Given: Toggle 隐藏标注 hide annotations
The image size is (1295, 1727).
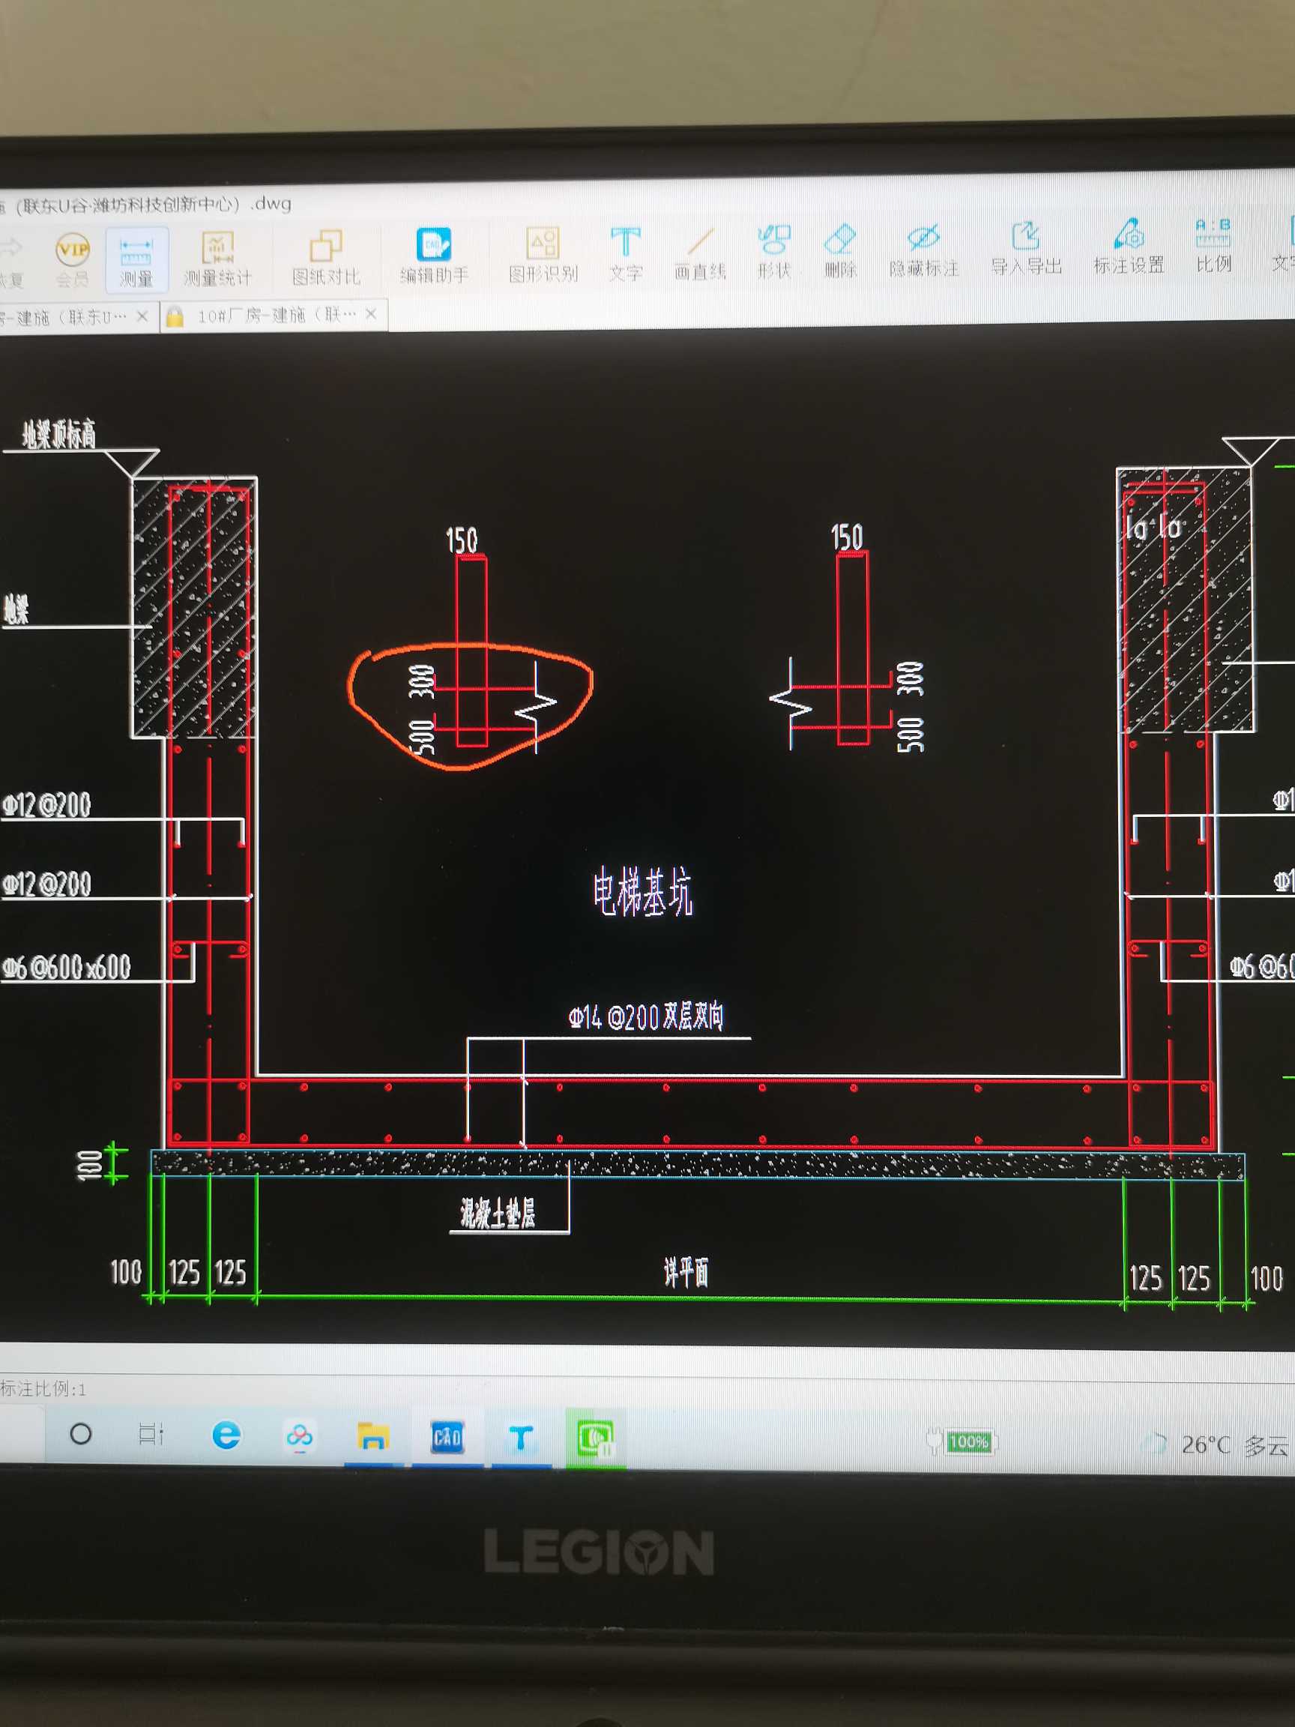Looking at the screenshot, I should click(x=923, y=250).
